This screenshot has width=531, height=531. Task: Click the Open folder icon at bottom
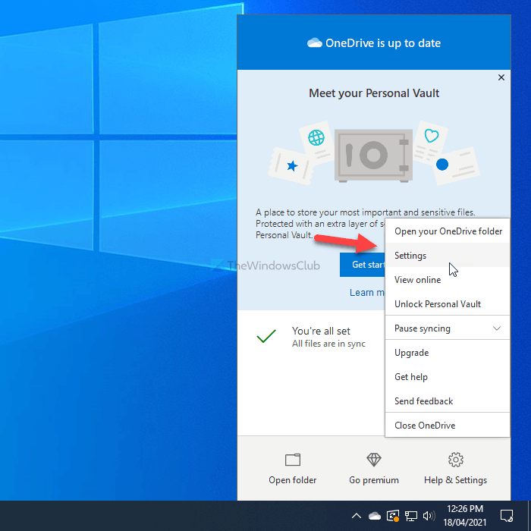click(292, 460)
